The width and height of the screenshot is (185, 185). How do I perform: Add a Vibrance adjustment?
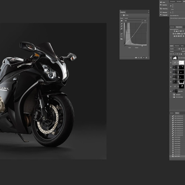point(183,31)
